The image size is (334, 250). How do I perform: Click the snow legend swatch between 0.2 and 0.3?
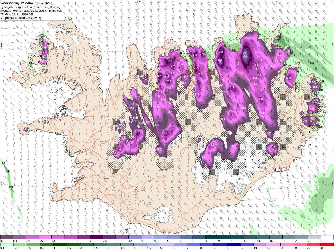pyautogui.click(x=7, y=237)
